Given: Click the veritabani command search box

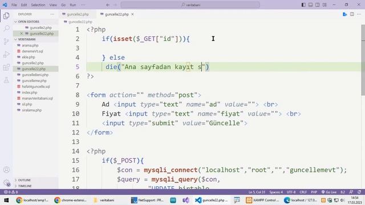Looking at the screenshot, I should click(190, 5).
